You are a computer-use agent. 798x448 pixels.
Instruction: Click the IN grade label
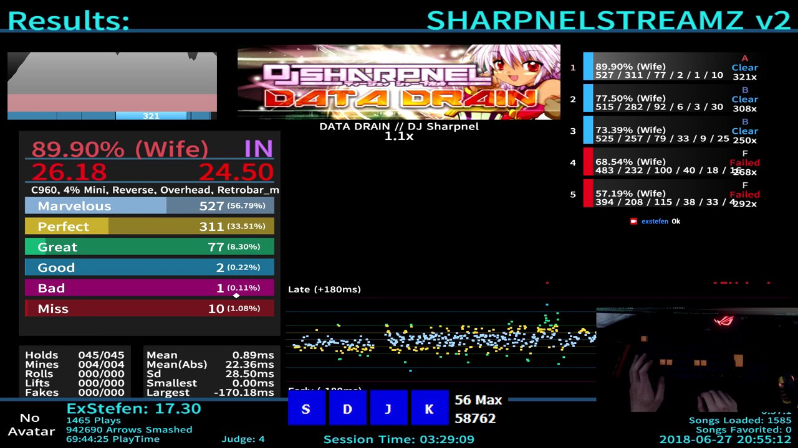tap(259, 149)
